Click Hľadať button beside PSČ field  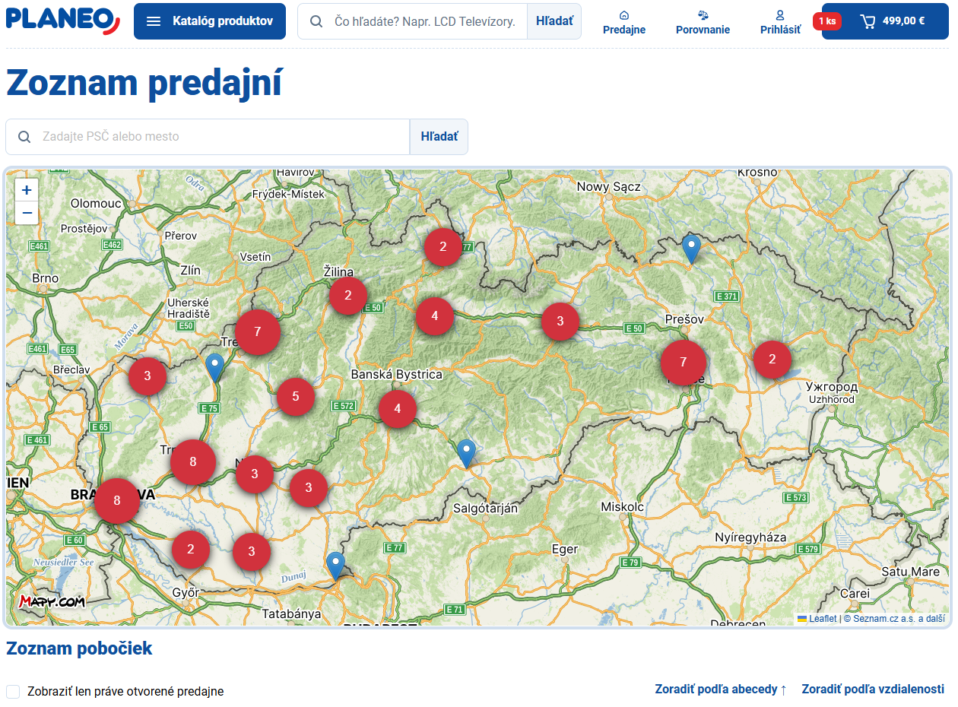tap(439, 137)
